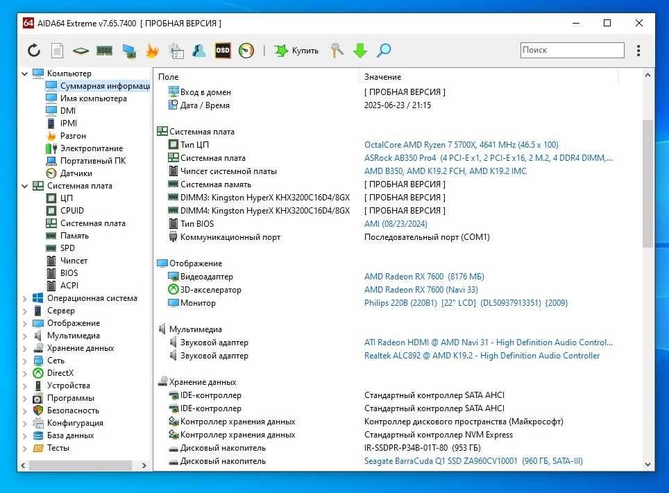Click the Refresh toolbar icon
Image resolution: width=669 pixels, height=493 pixels.
pos(34,51)
